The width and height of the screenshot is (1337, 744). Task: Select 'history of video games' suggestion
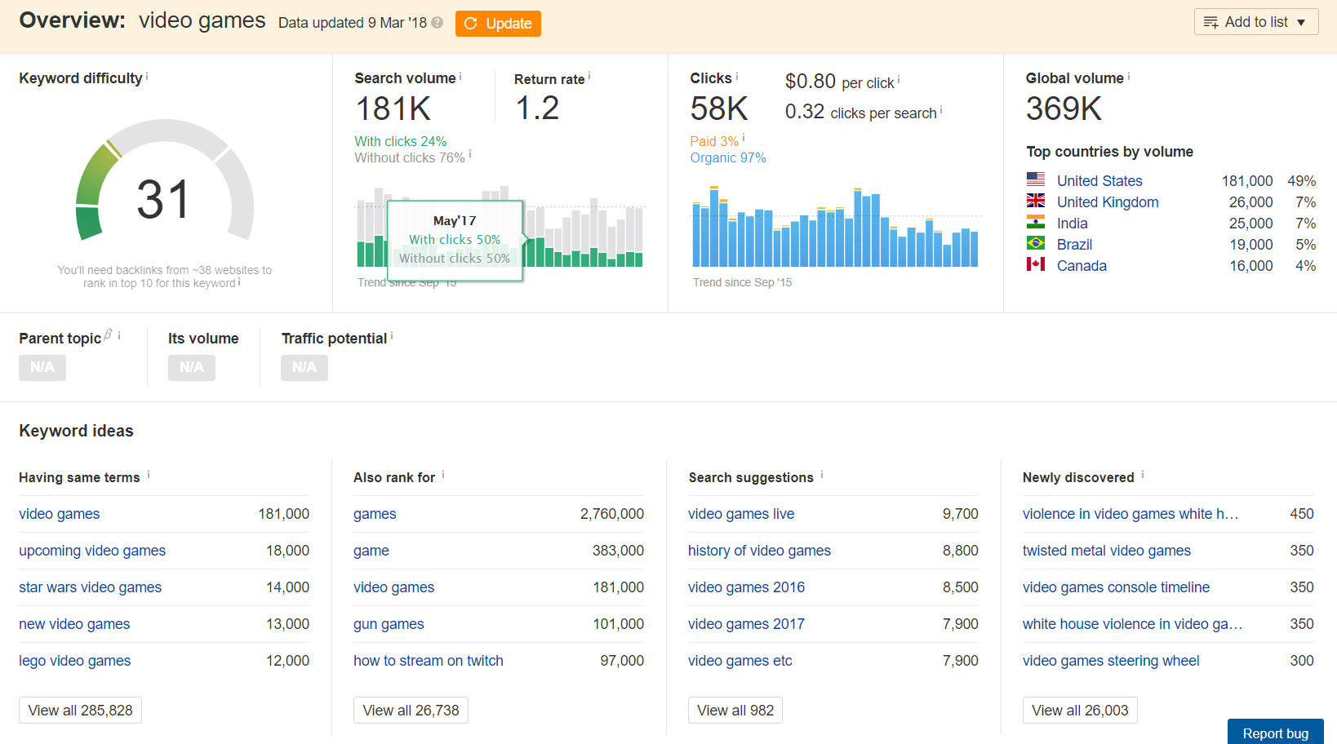tap(759, 551)
